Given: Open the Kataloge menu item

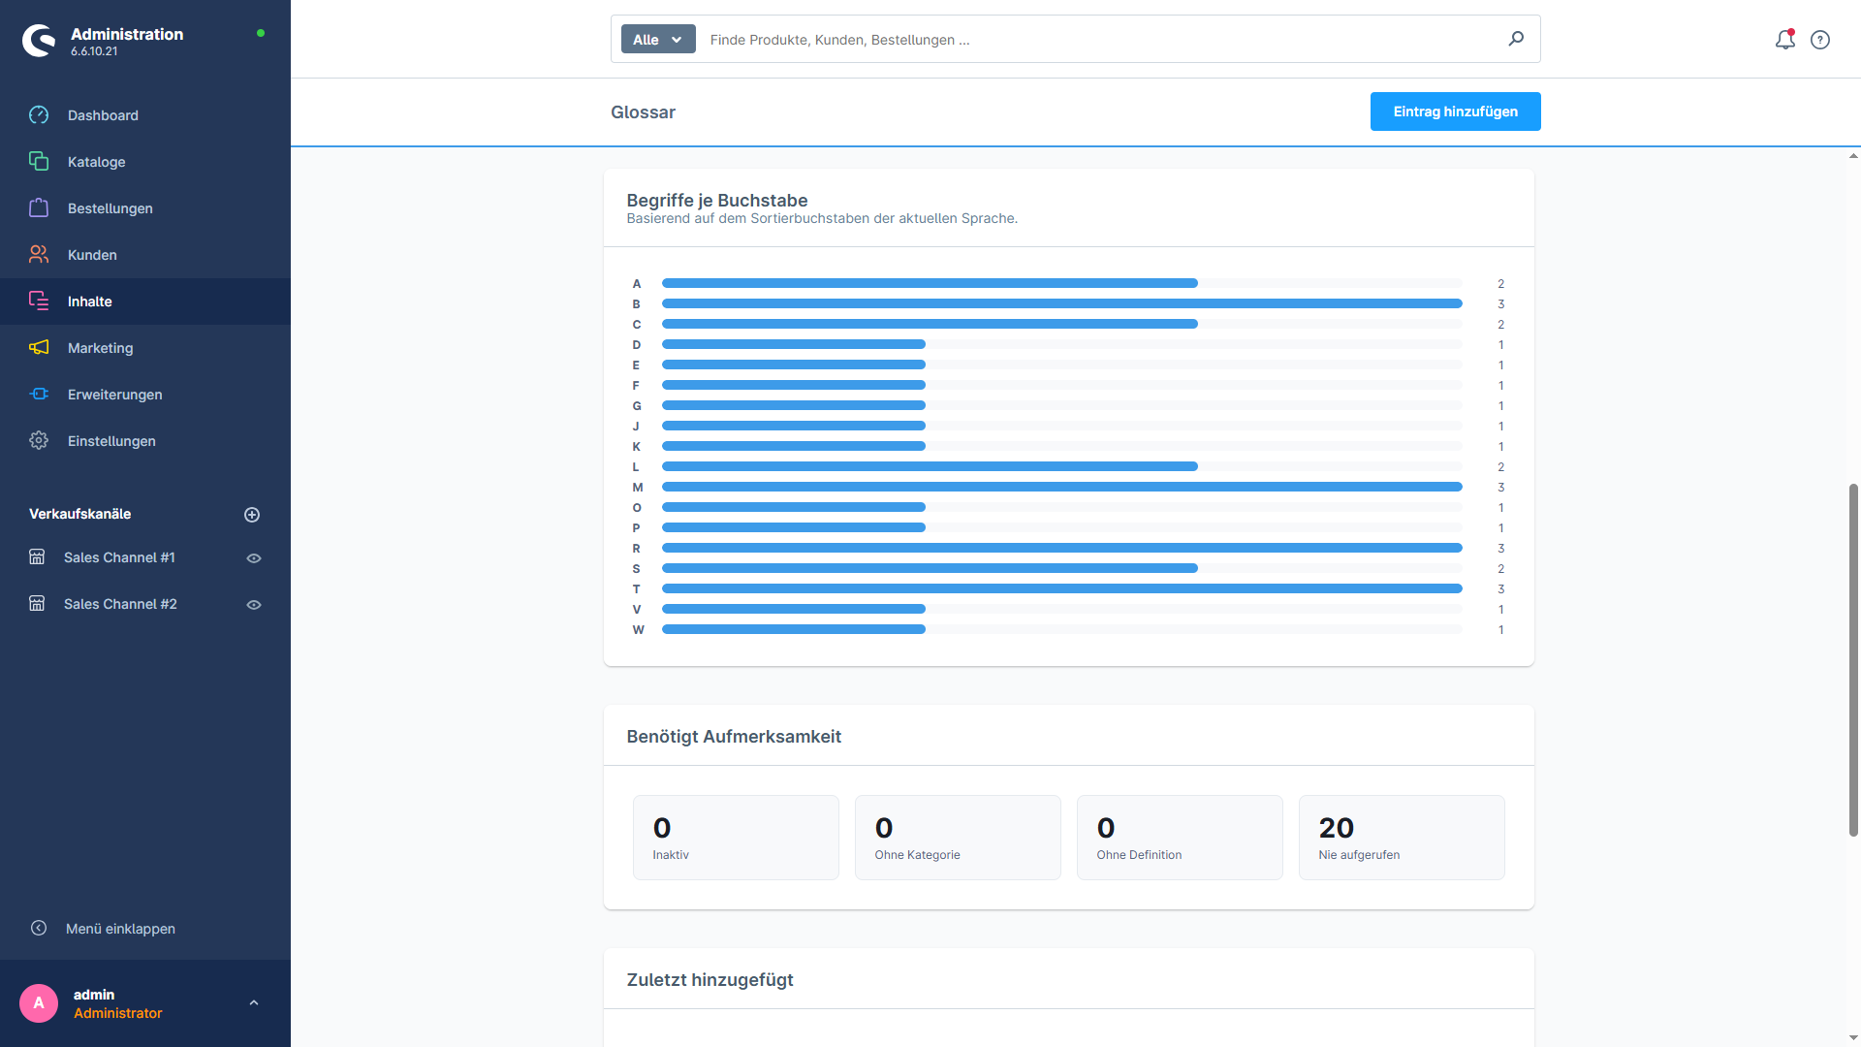Looking at the screenshot, I should point(145,162).
